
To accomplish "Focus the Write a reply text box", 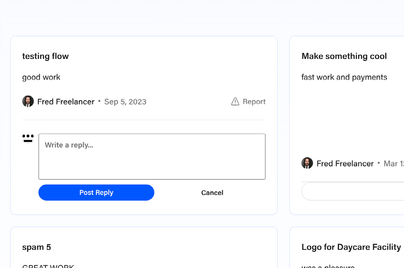I will point(152,157).
